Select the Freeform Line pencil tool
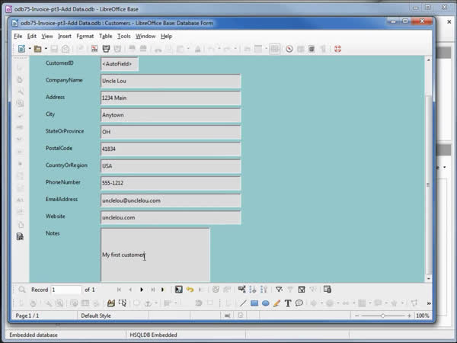Viewport: 457px width, 343px height. tap(276, 303)
